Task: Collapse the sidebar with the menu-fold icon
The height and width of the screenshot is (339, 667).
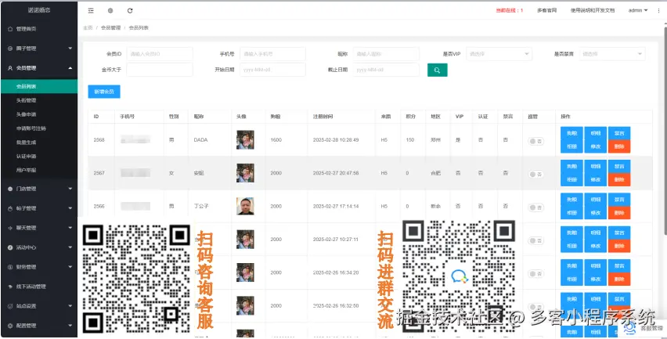Action: [91, 11]
